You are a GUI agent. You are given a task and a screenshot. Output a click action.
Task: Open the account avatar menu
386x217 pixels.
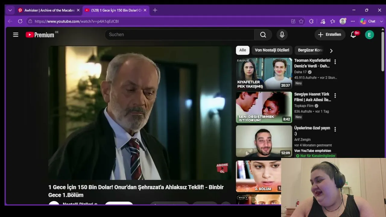point(369,35)
